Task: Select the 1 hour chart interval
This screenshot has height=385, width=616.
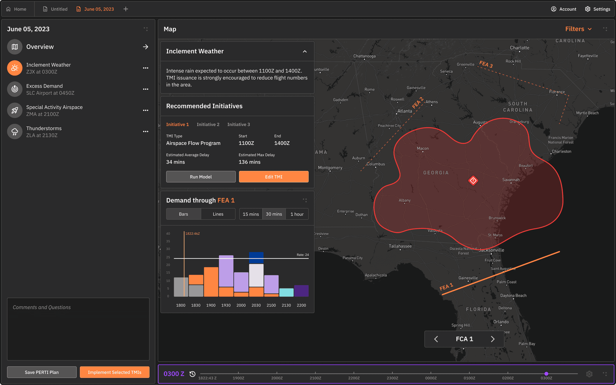Action: [297, 214]
